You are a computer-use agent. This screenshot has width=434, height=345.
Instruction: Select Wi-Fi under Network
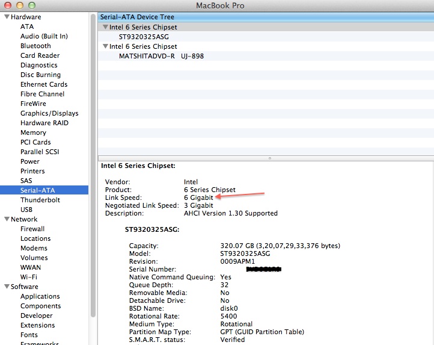pos(29,277)
